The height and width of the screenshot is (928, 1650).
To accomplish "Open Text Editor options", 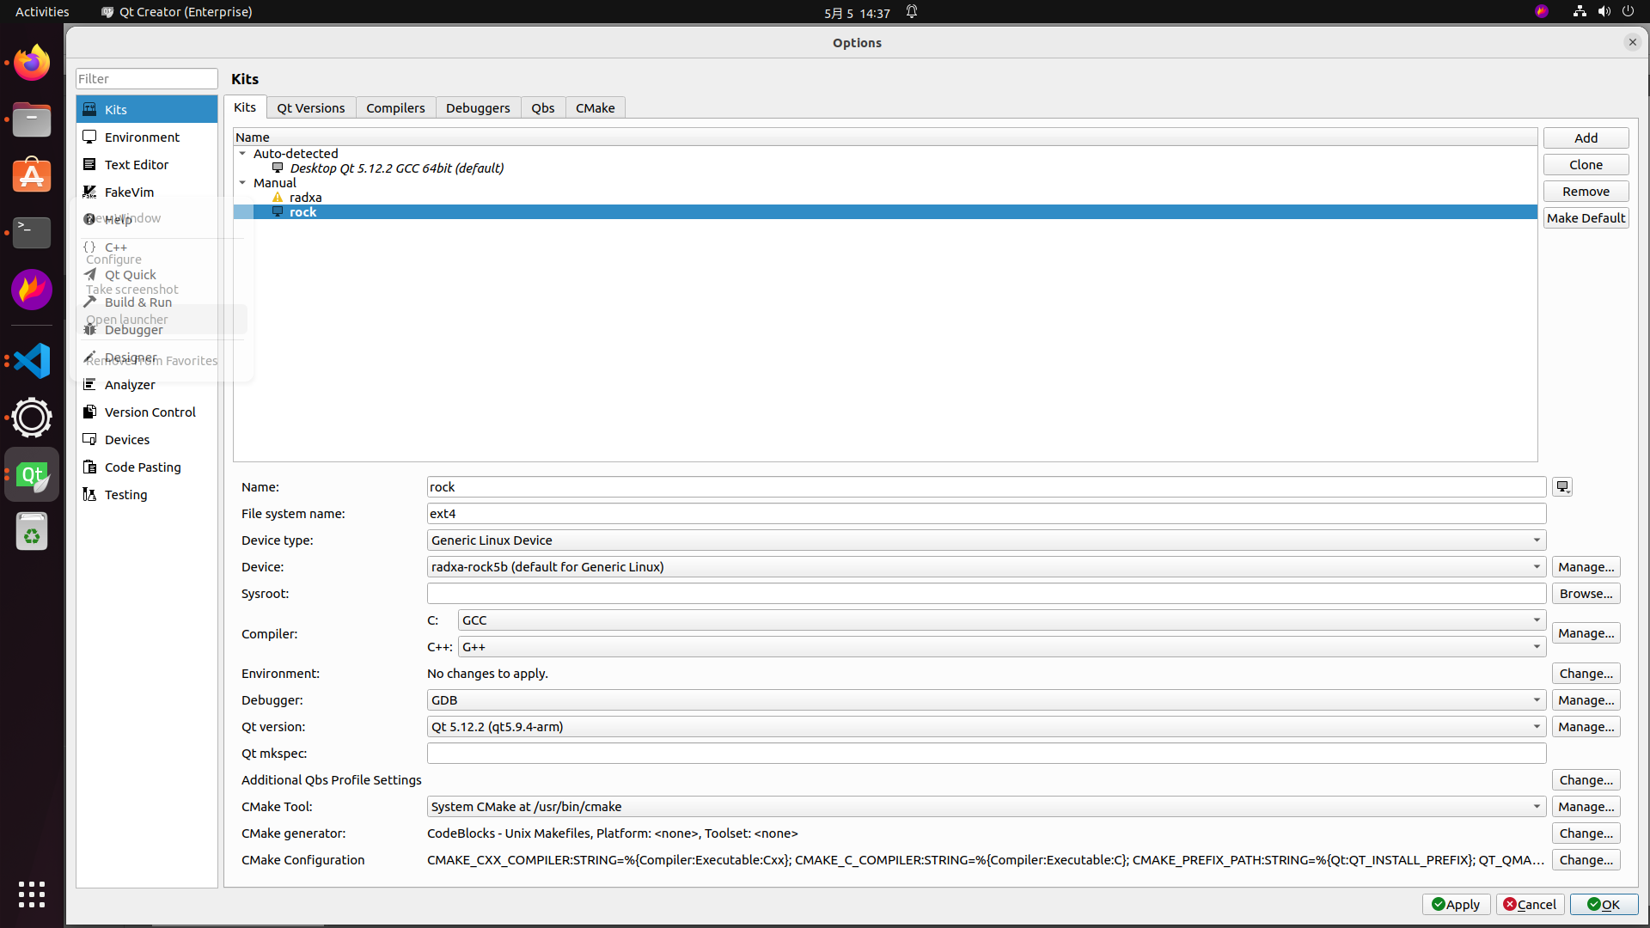I will pyautogui.click(x=136, y=165).
